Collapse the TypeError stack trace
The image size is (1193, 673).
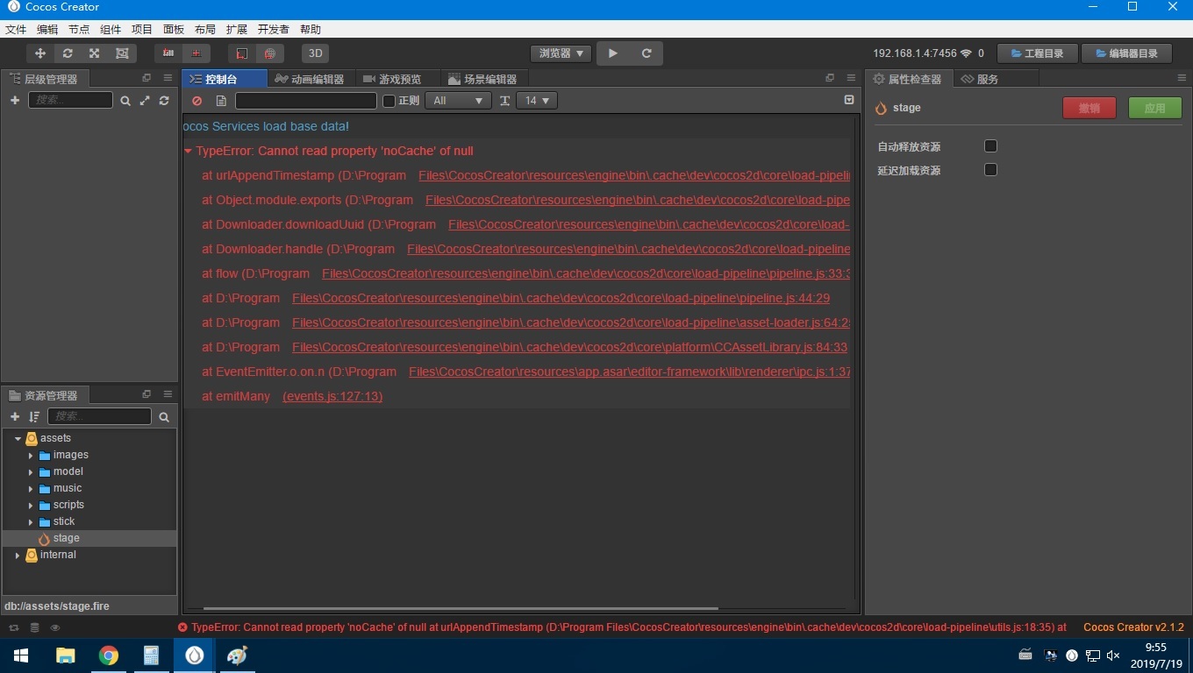coord(188,151)
